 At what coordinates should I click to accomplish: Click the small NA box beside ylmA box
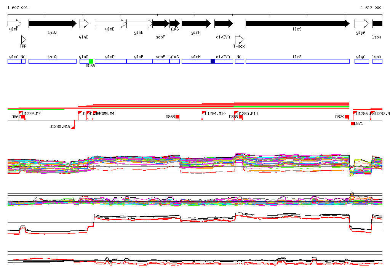click(x=23, y=61)
